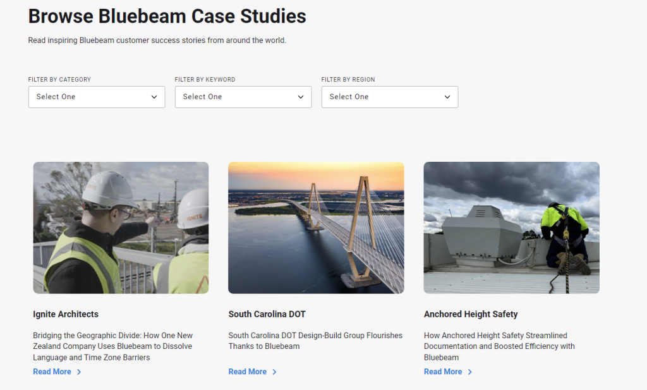Click 'Design-Build Group Flourishes' description text
647x390 pixels.
315,341
